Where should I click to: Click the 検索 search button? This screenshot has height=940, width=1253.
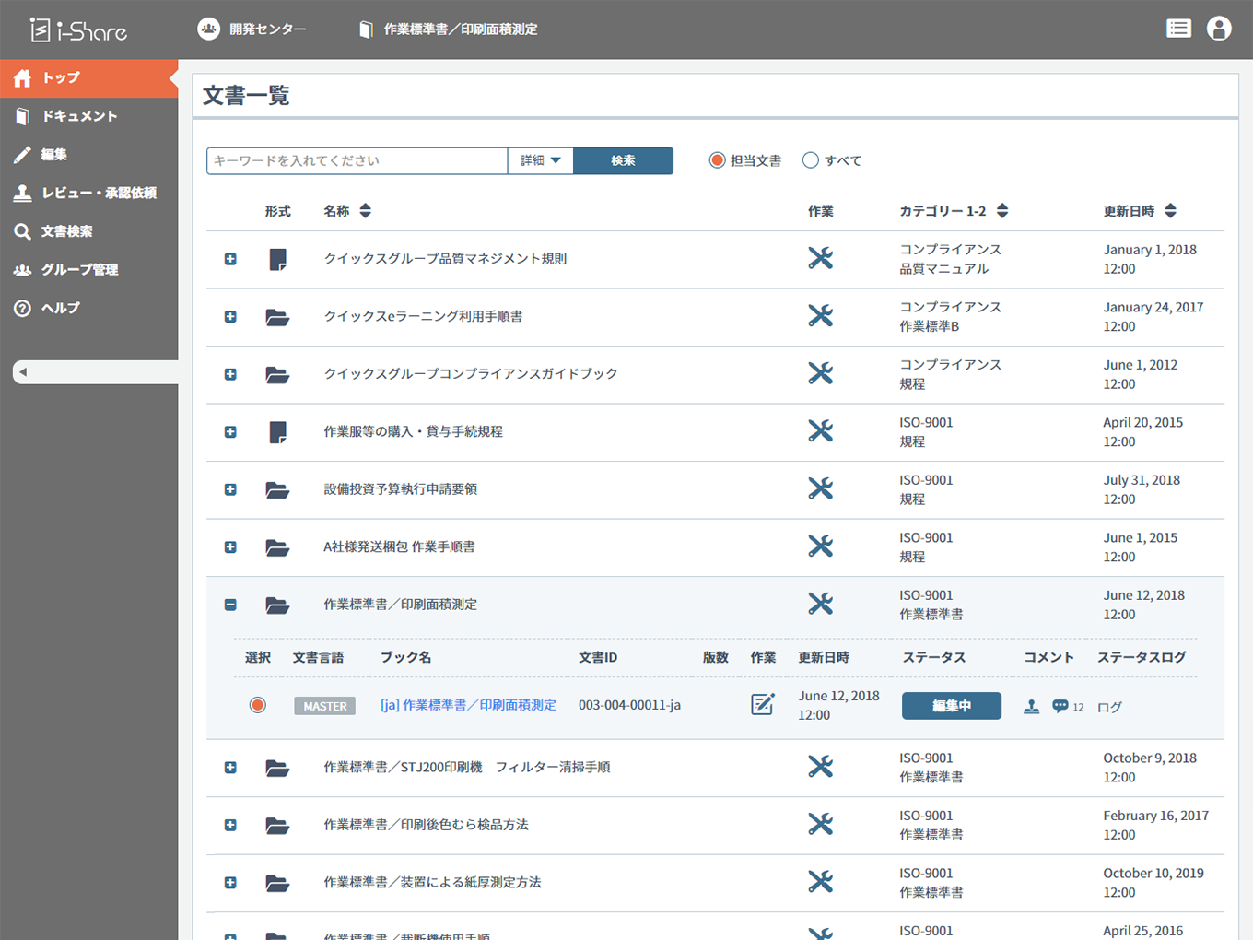click(623, 160)
